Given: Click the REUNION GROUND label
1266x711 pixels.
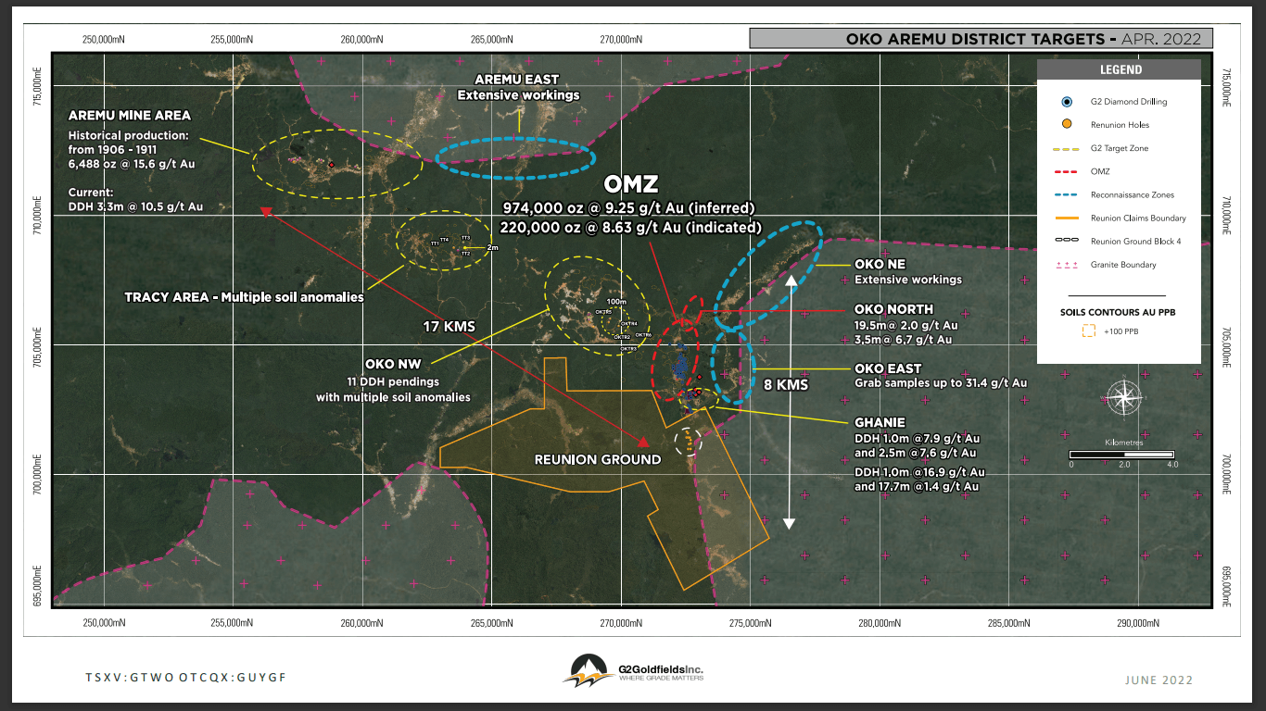Looking at the screenshot, I should point(598,459).
